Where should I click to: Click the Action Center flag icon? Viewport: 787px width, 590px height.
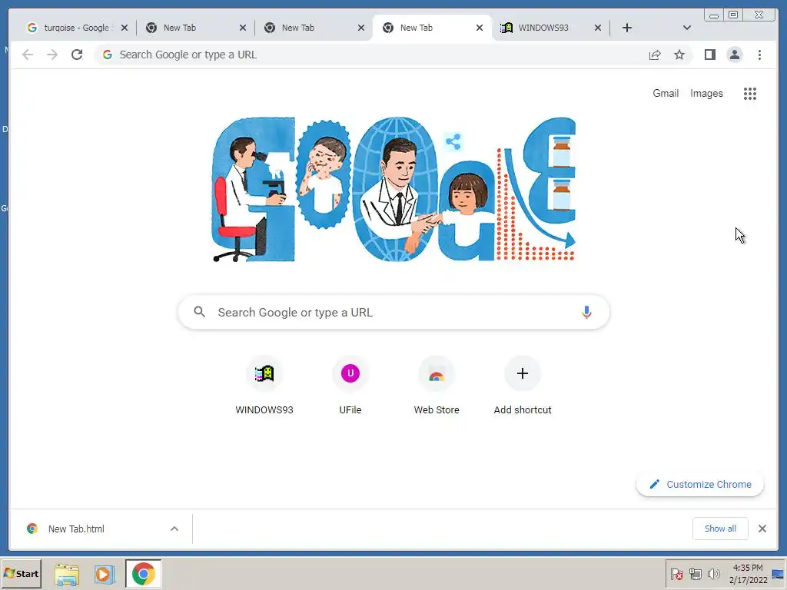[676, 573]
